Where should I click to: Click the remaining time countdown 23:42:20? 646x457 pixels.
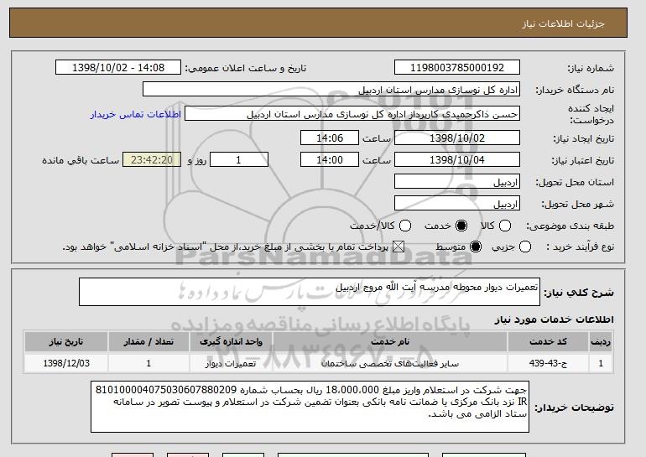point(152,160)
